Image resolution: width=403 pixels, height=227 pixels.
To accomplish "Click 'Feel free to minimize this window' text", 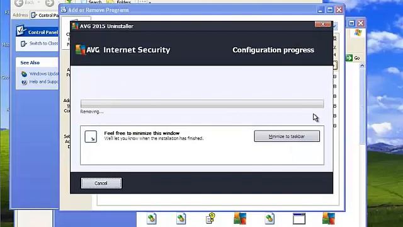I will [142, 133].
